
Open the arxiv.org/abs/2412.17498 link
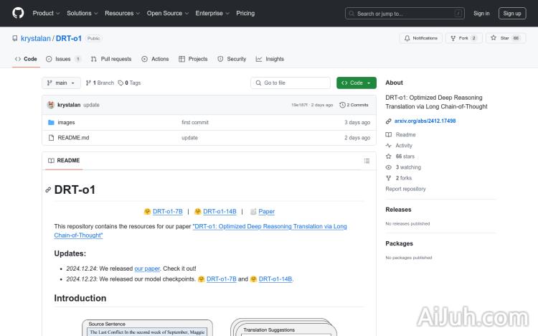click(x=425, y=121)
